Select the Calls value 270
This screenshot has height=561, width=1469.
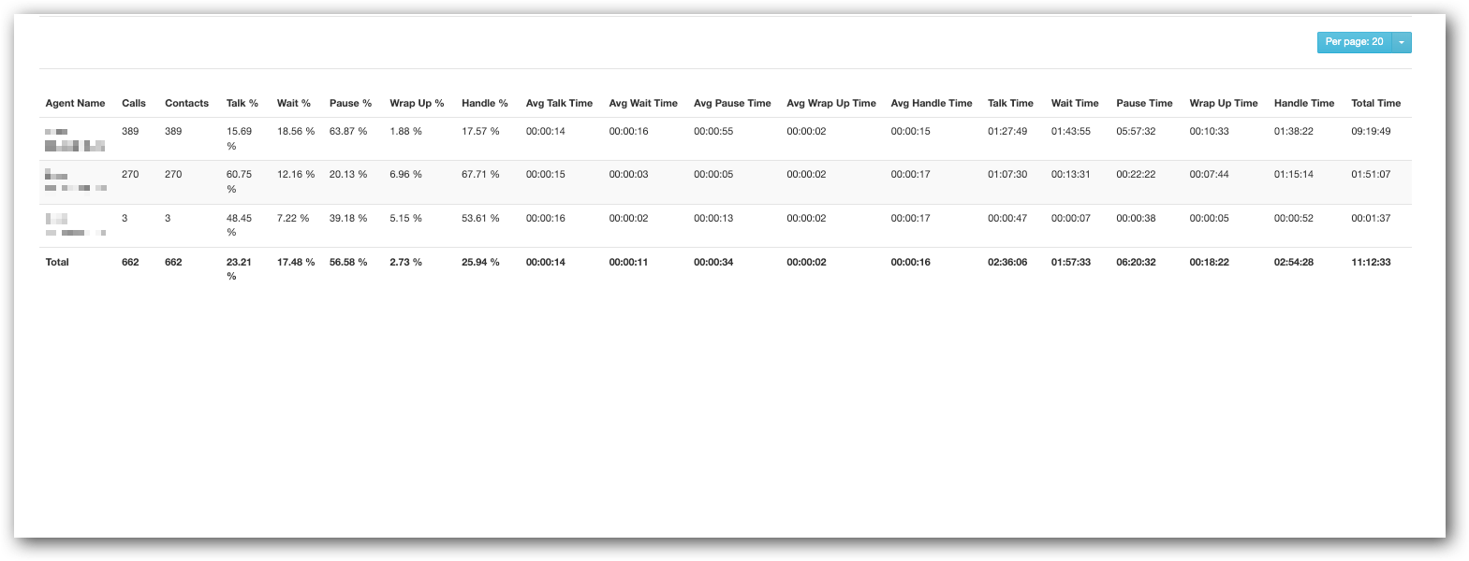click(x=130, y=175)
